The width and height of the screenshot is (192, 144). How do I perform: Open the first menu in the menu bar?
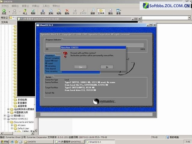tap(5, 6)
